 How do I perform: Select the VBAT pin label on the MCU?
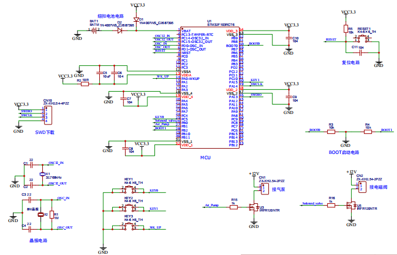pyautogui.click(x=186, y=31)
